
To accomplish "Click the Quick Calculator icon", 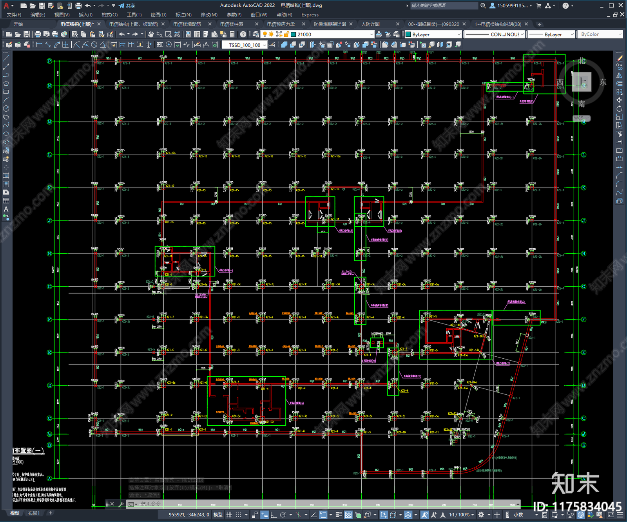I will pyautogui.click(x=232, y=34).
